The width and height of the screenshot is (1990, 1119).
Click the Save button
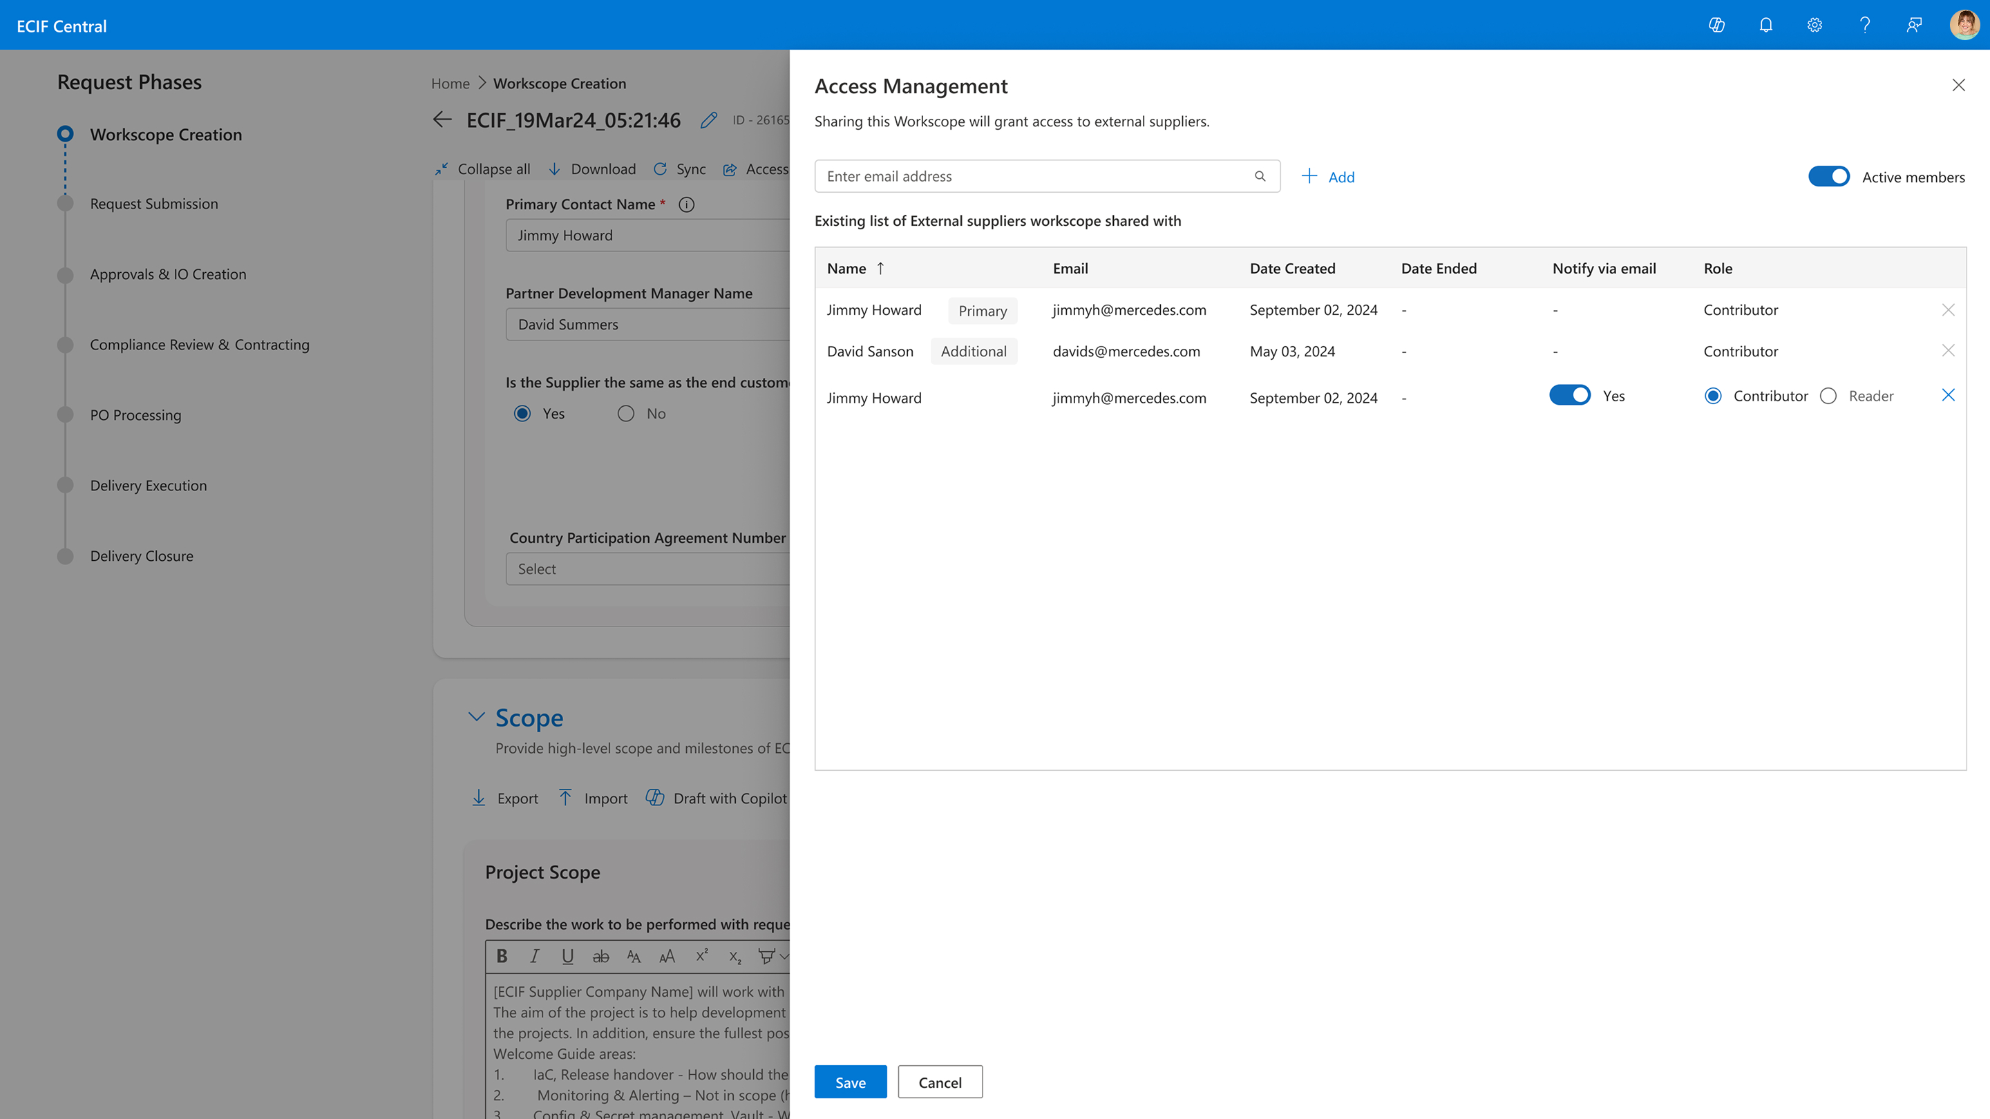click(850, 1082)
